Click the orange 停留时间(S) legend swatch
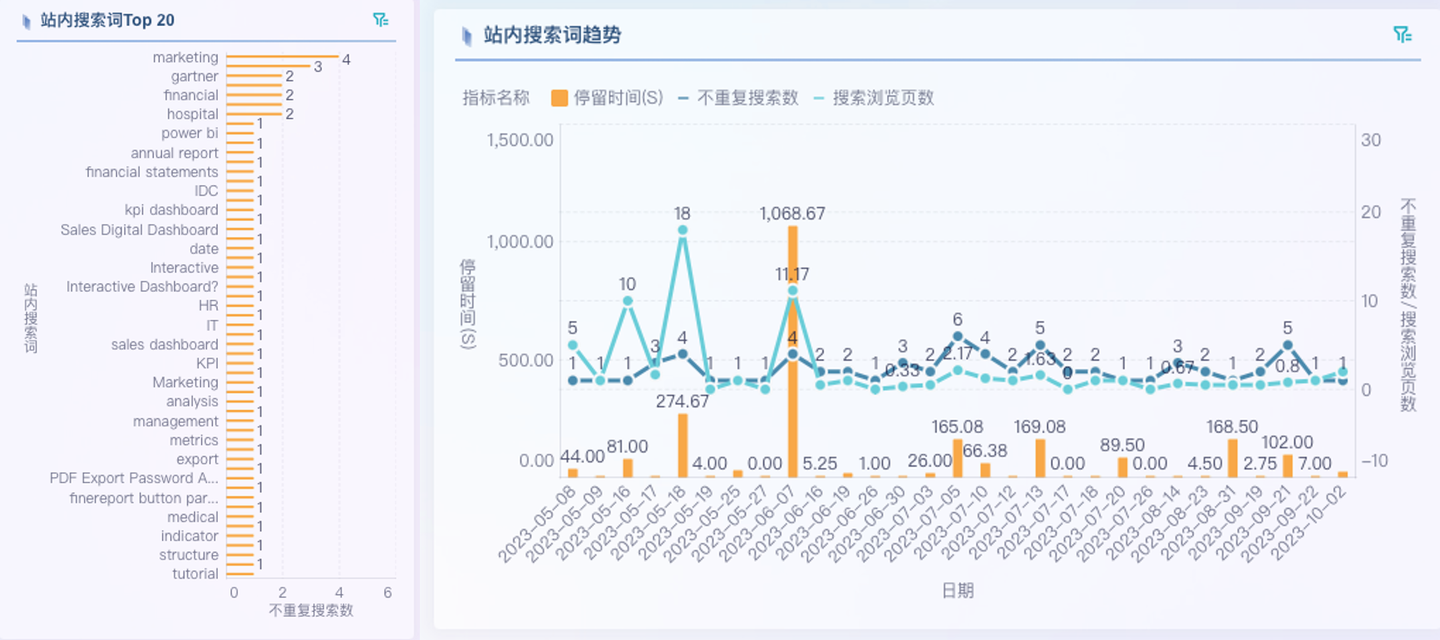This screenshot has height=640, width=1440. (x=560, y=98)
